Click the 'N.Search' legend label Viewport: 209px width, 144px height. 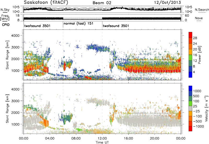[202, 10]
